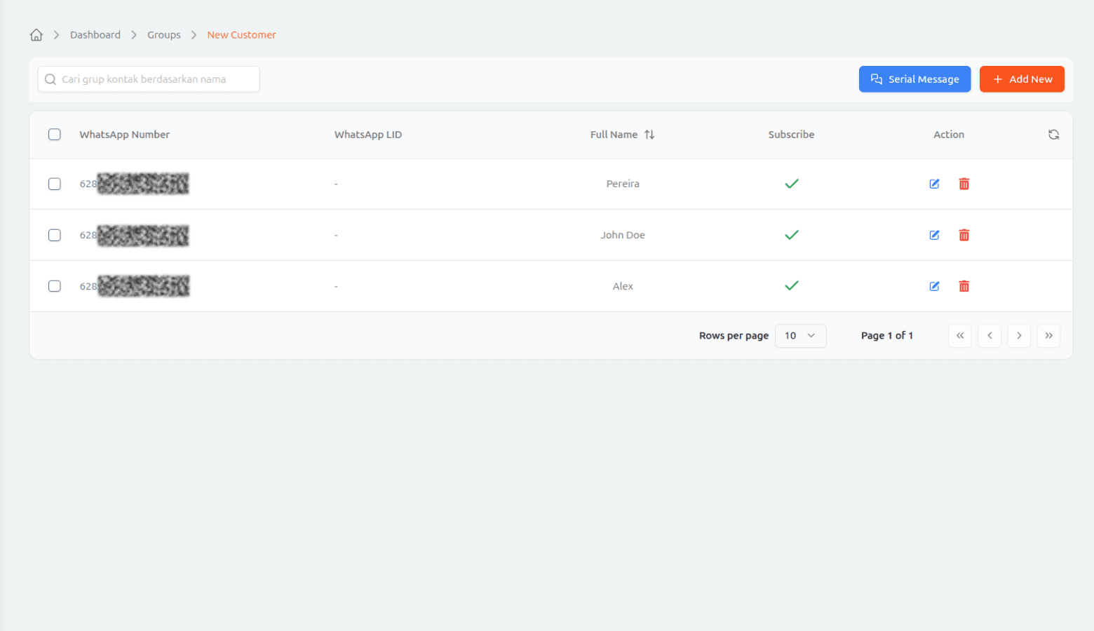1094x631 pixels.
Task: Delete the John Doe contact
Action: (964, 235)
